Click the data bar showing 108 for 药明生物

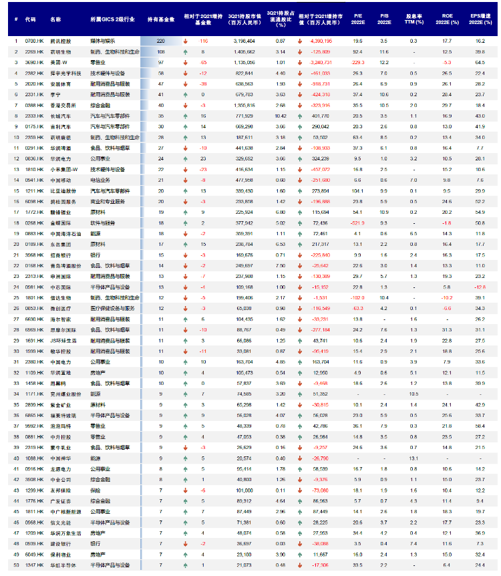(150, 52)
